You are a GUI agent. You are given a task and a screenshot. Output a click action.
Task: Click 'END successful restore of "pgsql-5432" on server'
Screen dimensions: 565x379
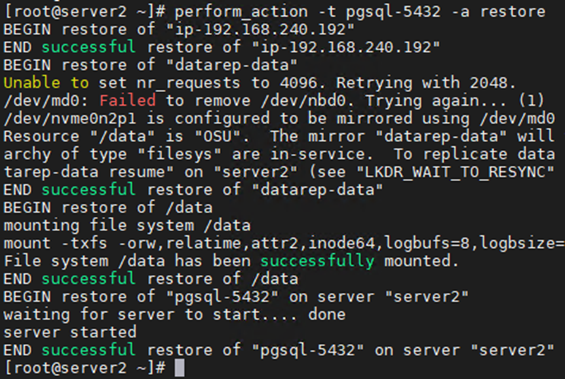(279, 350)
